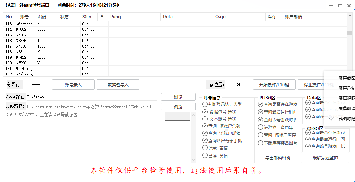Click the ¥ column header
The image size is (355, 182).
103,16
